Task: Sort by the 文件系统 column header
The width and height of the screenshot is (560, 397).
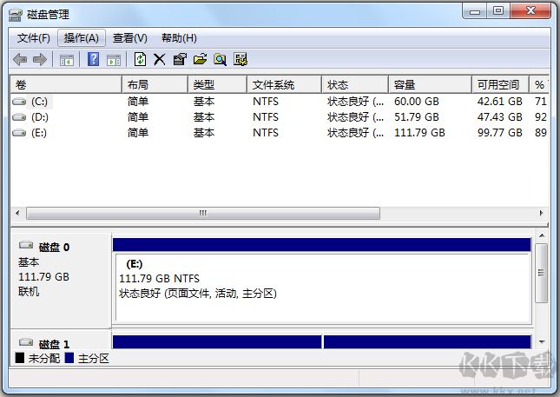Action: click(284, 84)
